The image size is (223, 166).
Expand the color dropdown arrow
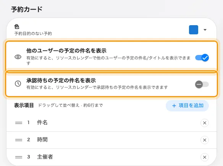(205, 30)
